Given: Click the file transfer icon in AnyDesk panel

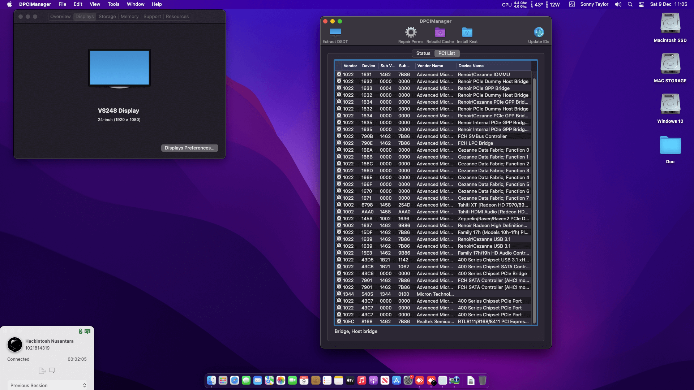Looking at the screenshot, I should (x=42, y=370).
